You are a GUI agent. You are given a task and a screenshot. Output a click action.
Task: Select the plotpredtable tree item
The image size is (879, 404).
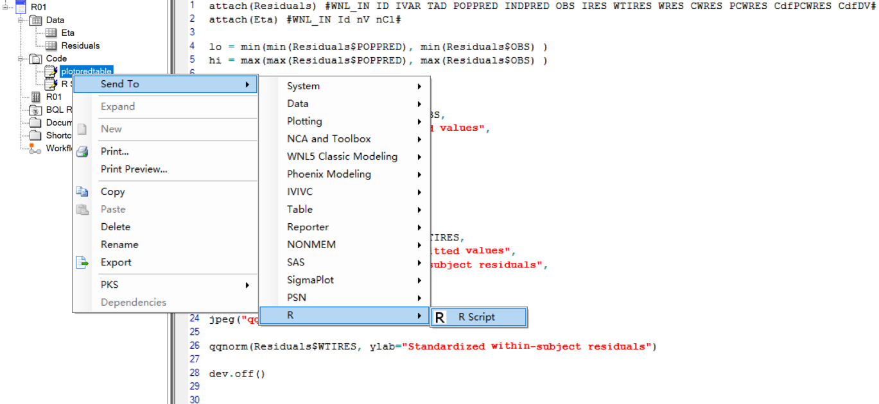86,71
